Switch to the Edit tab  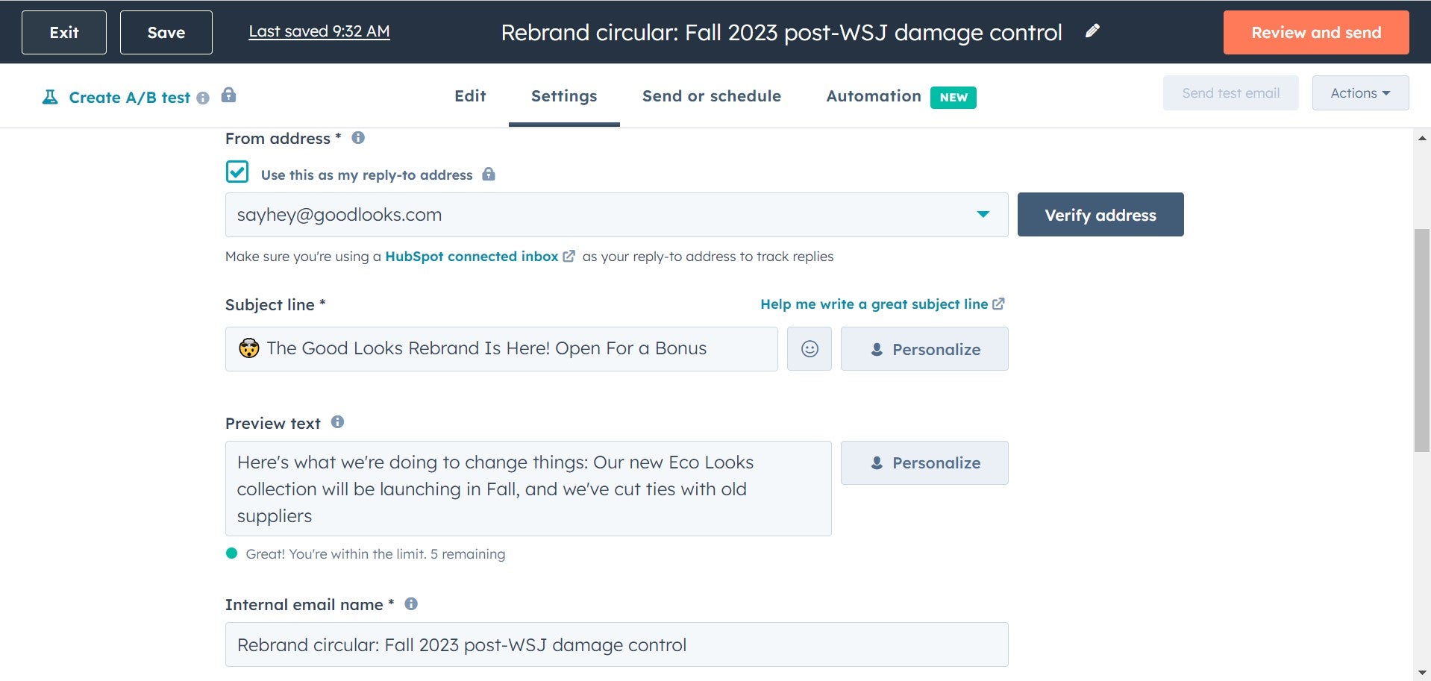470,96
